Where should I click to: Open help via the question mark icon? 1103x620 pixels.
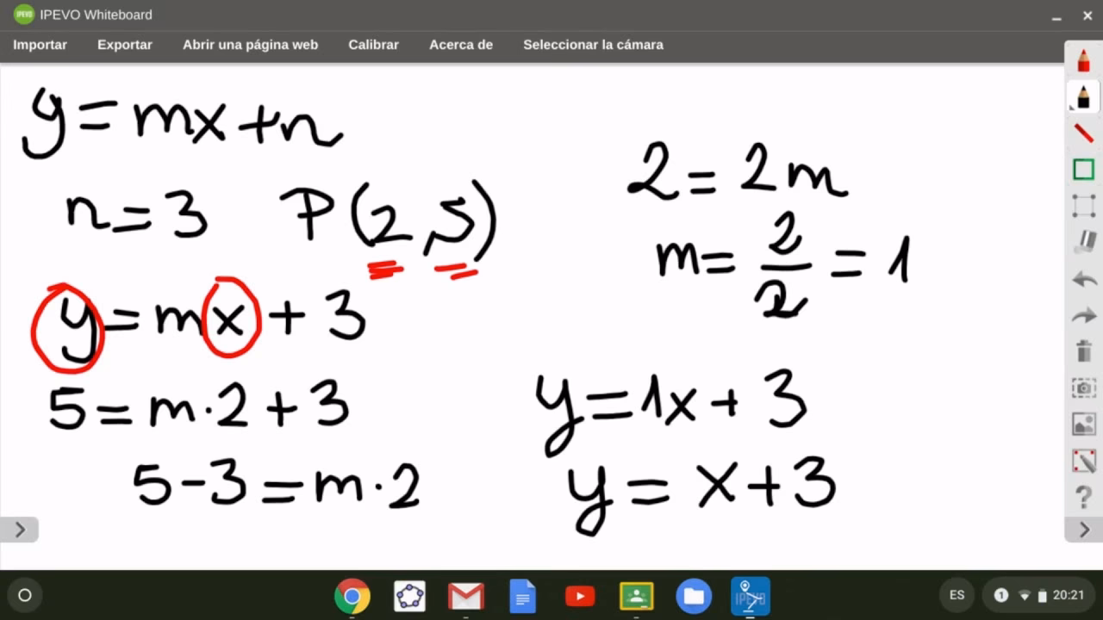(1083, 497)
